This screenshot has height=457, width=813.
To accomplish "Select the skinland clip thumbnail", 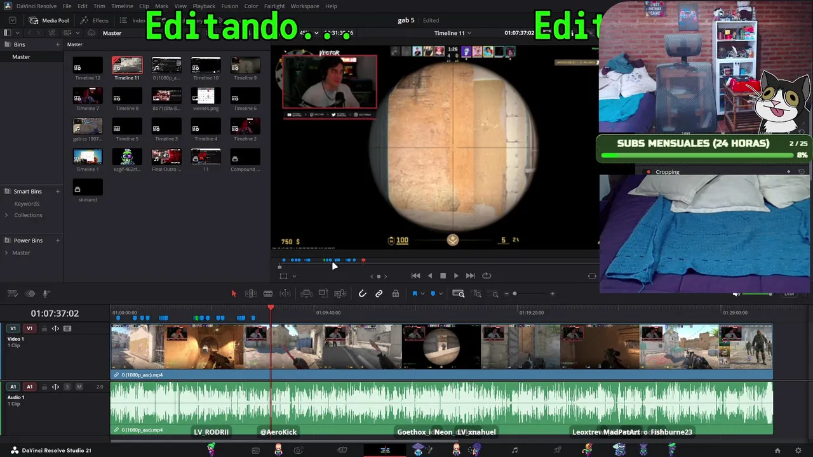I will point(88,187).
